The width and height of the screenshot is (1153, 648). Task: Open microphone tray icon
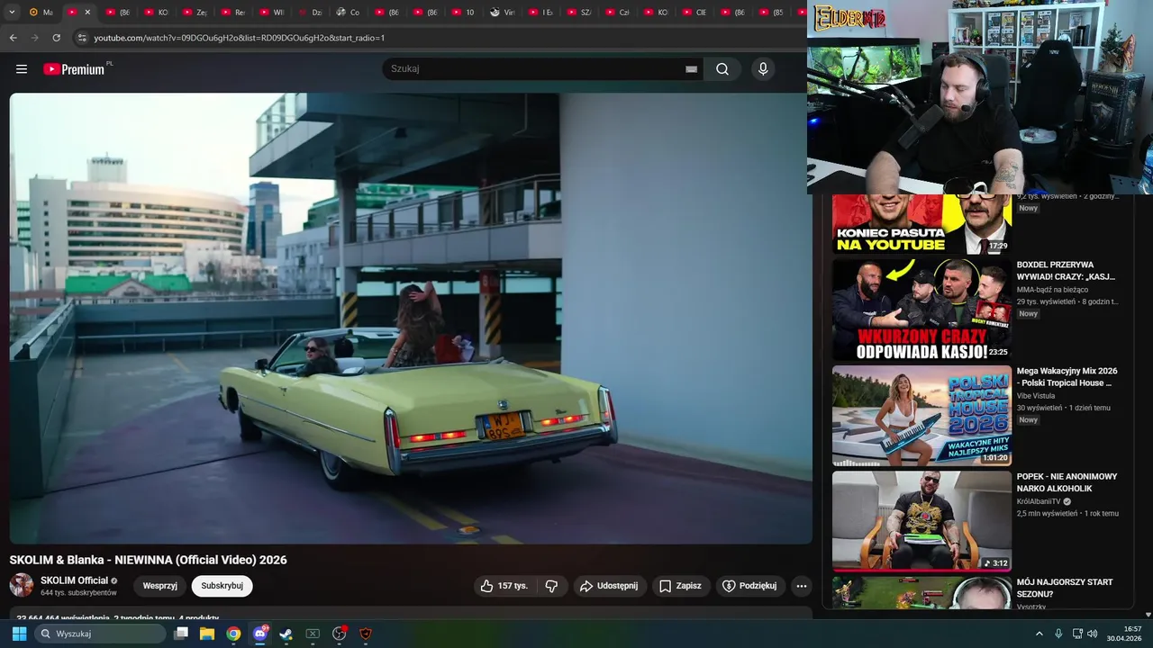point(1058,634)
